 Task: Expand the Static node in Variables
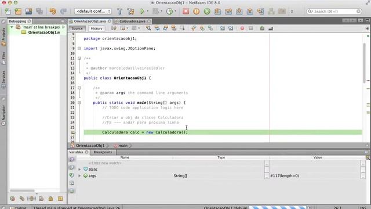[x=79, y=170]
